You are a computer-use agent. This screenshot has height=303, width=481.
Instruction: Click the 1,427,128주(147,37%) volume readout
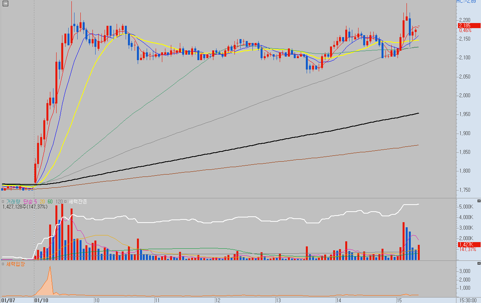click(x=25, y=207)
